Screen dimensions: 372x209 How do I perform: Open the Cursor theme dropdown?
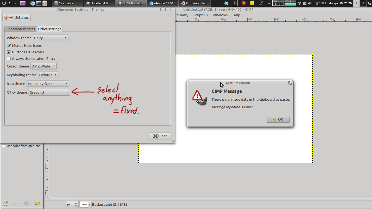point(43,66)
